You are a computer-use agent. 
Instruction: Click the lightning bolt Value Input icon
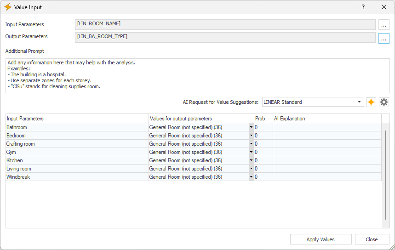8,7
